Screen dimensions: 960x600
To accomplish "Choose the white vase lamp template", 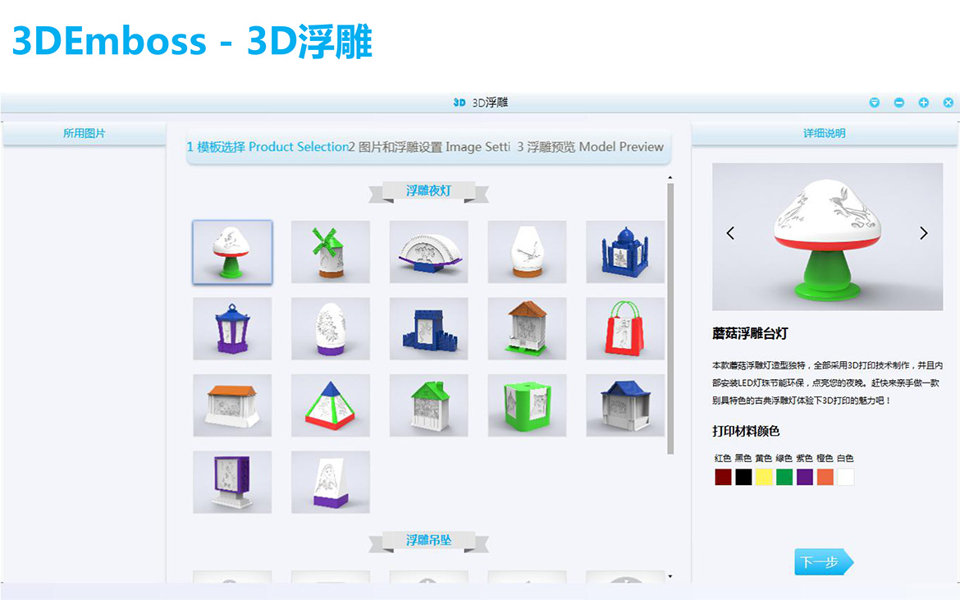I will point(527,252).
